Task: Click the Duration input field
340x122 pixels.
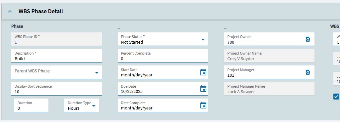Action: tap(32, 105)
